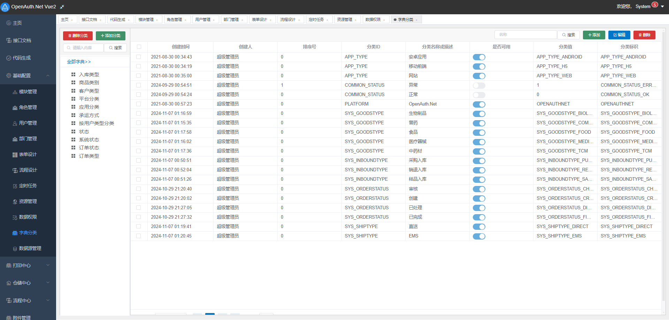
Task: Go to 部门管理 in sidebar
Action: coord(28,139)
